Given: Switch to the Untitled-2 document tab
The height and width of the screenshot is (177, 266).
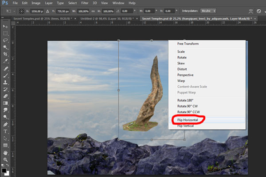Looking at the screenshot, I should (x=105, y=19).
